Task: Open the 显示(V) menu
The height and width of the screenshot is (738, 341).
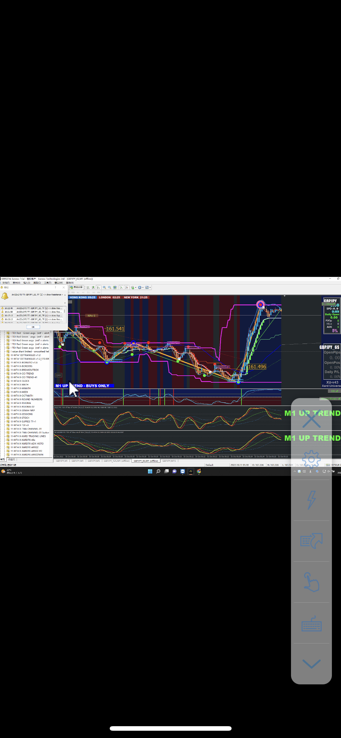Action: [16, 283]
